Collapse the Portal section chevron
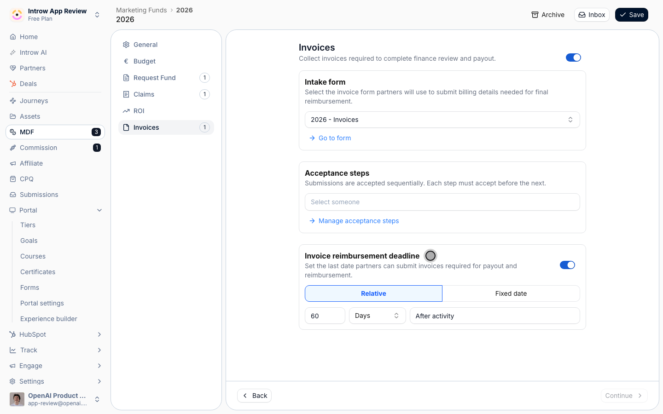663x414 pixels. click(x=99, y=210)
